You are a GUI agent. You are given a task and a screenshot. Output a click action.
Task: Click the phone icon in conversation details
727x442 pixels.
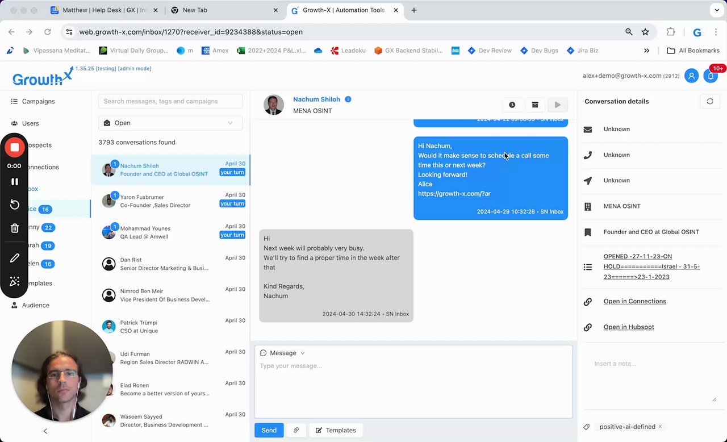pyautogui.click(x=588, y=155)
